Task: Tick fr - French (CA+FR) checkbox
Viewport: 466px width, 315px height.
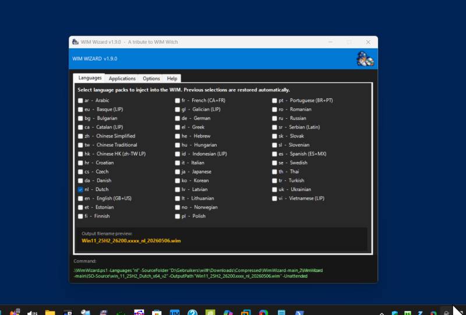Action: coord(178,101)
